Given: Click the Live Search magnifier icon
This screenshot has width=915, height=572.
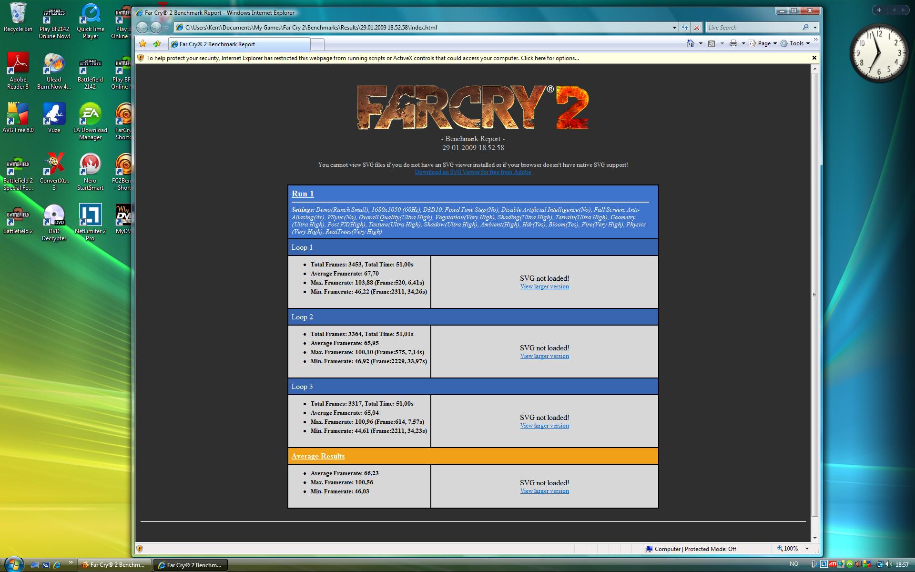Looking at the screenshot, I should 805,27.
